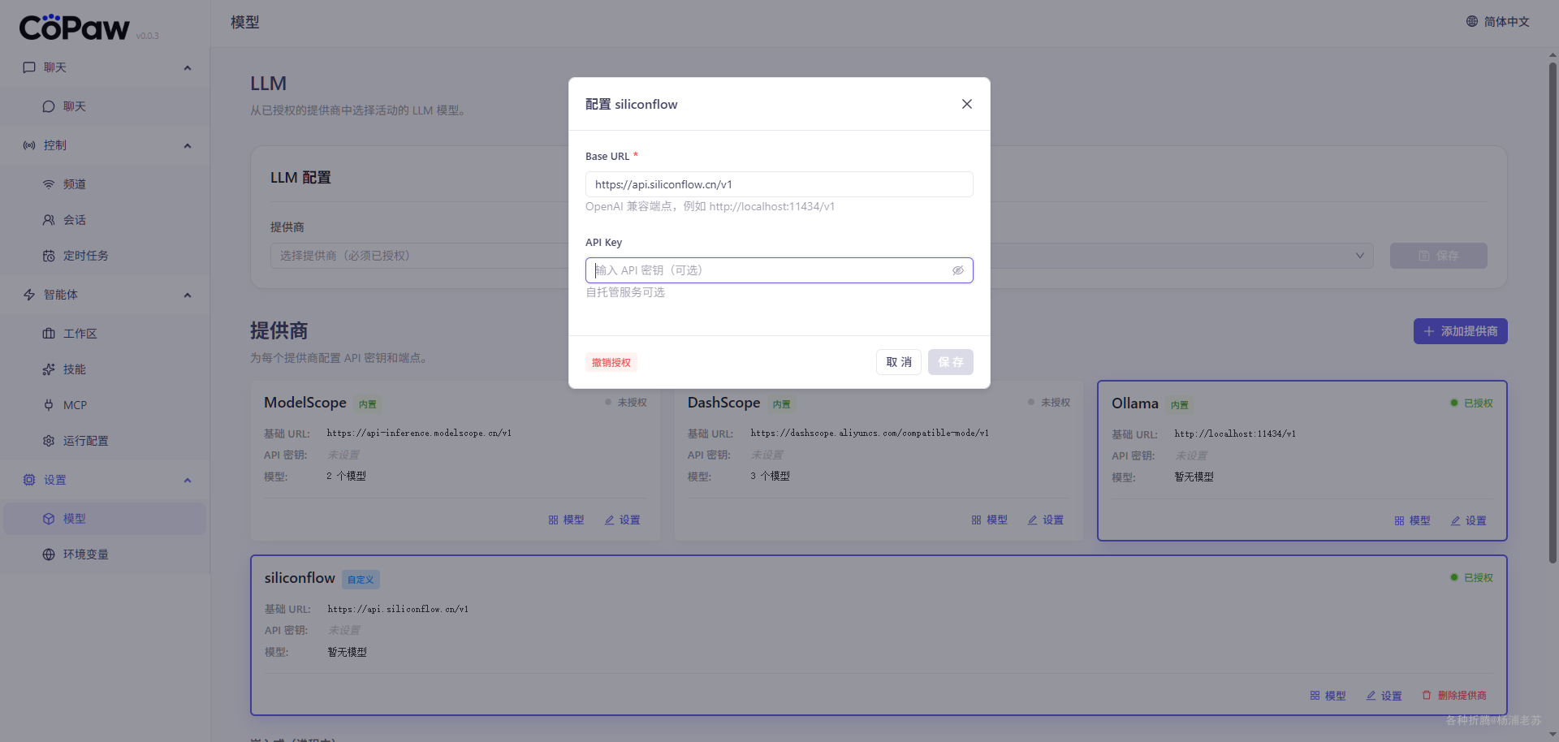Click the CoPaw logo
1559x742 pixels.
click(x=75, y=28)
